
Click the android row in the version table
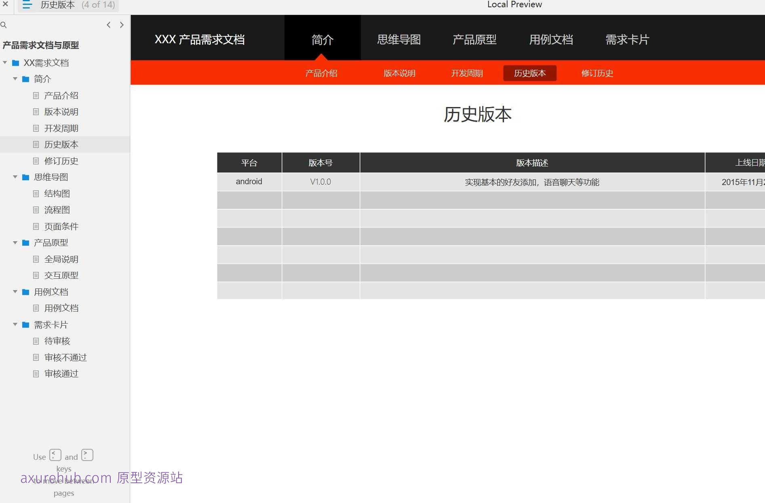tap(249, 181)
